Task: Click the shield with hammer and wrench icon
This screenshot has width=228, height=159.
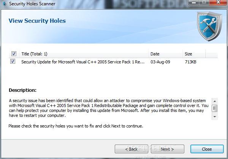Action: tap(209, 26)
